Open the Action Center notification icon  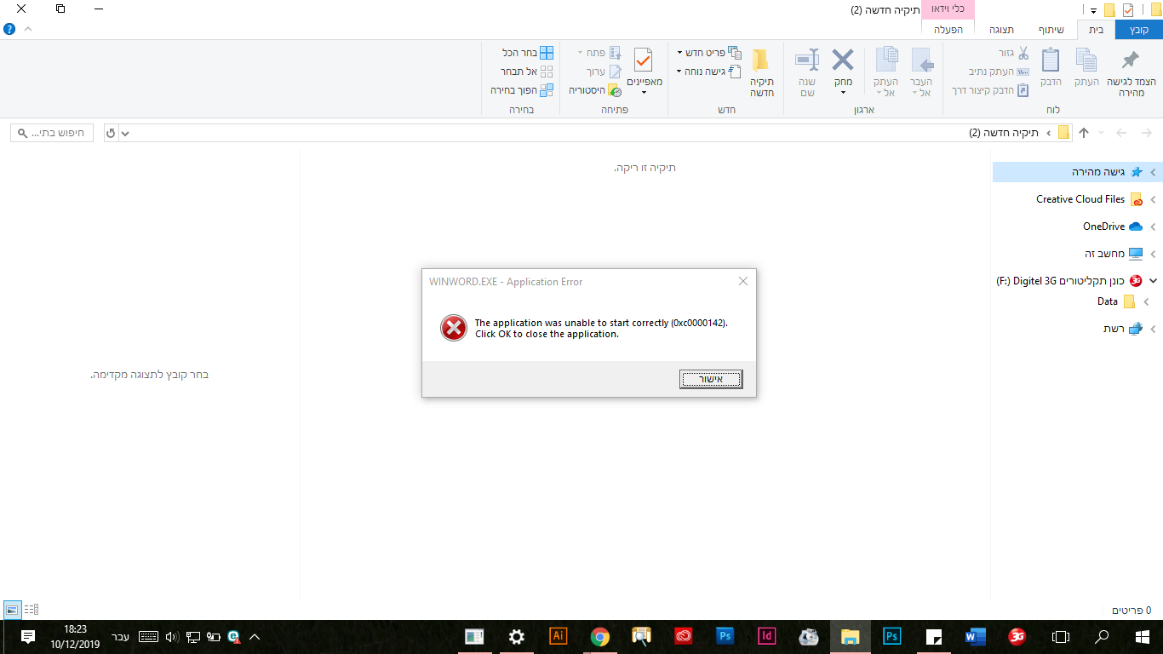pos(27,636)
